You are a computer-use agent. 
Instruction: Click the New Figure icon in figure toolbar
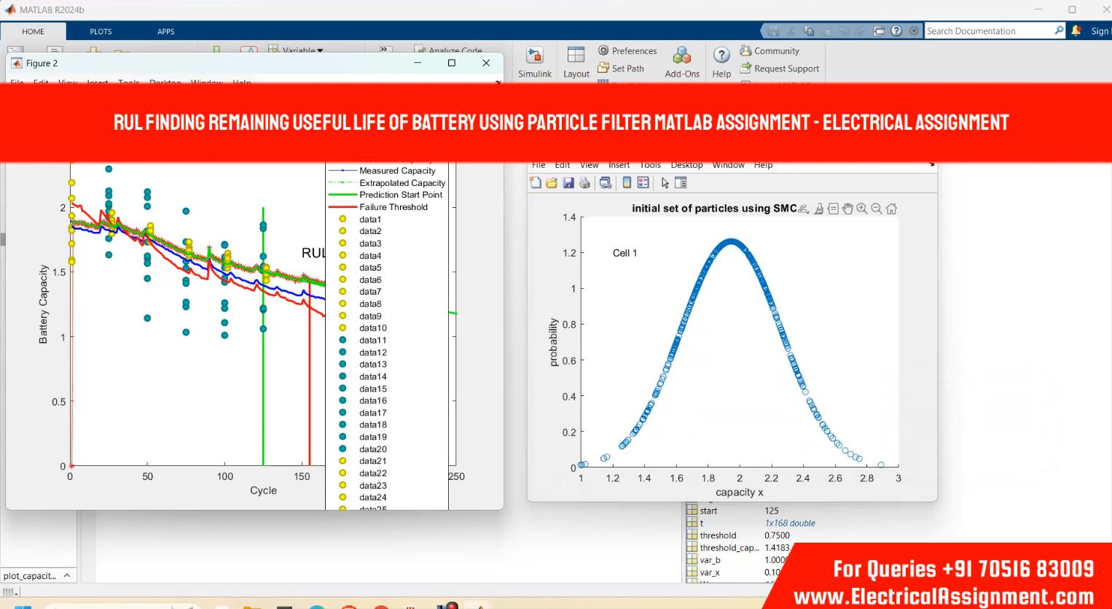pyautogui.click(x=536, y=183)
